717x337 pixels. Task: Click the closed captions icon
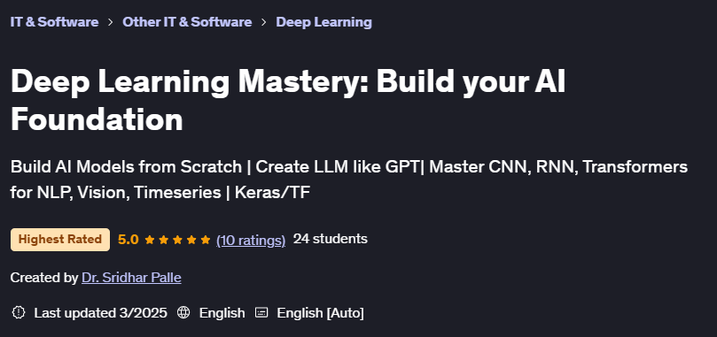pos(261,312)
